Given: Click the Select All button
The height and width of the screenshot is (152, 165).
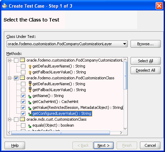Looking at the screenshot, I should (146, 61).
